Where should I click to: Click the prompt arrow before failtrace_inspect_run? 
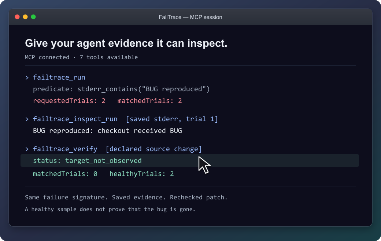pyautogui.click(x=27, y=119)
